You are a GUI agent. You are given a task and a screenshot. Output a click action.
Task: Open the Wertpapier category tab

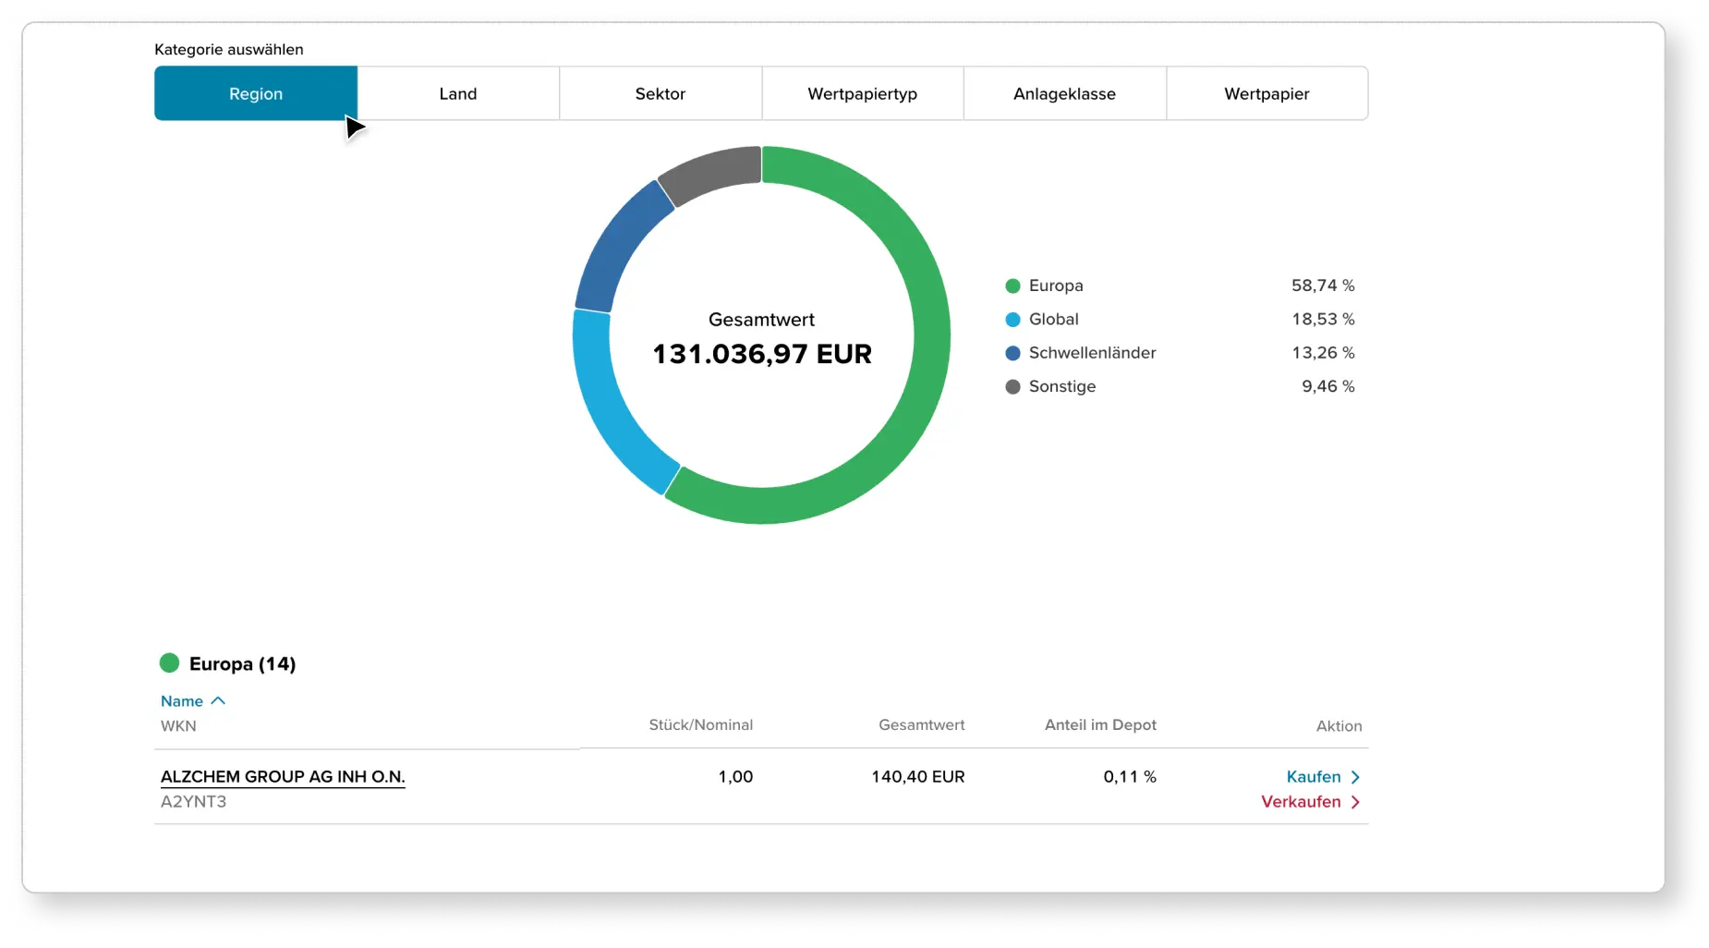pyautogui.click(x=1267, y=93)
